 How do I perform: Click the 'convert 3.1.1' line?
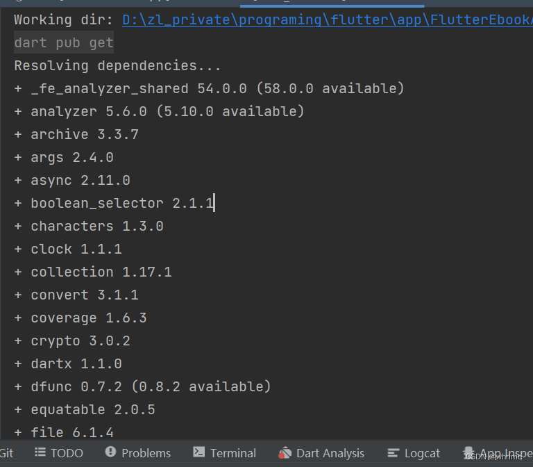[x=76, y=295]
